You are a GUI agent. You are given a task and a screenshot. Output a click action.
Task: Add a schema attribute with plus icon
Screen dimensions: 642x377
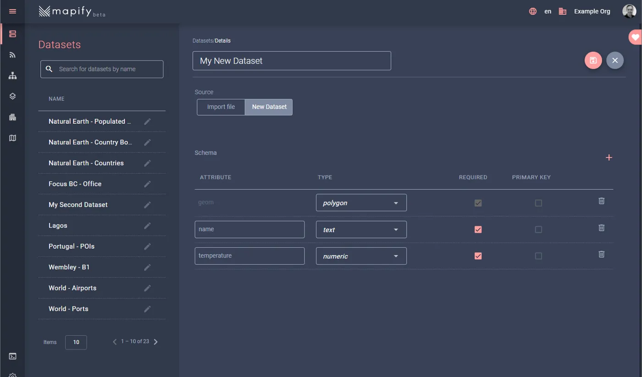[609, 158]
